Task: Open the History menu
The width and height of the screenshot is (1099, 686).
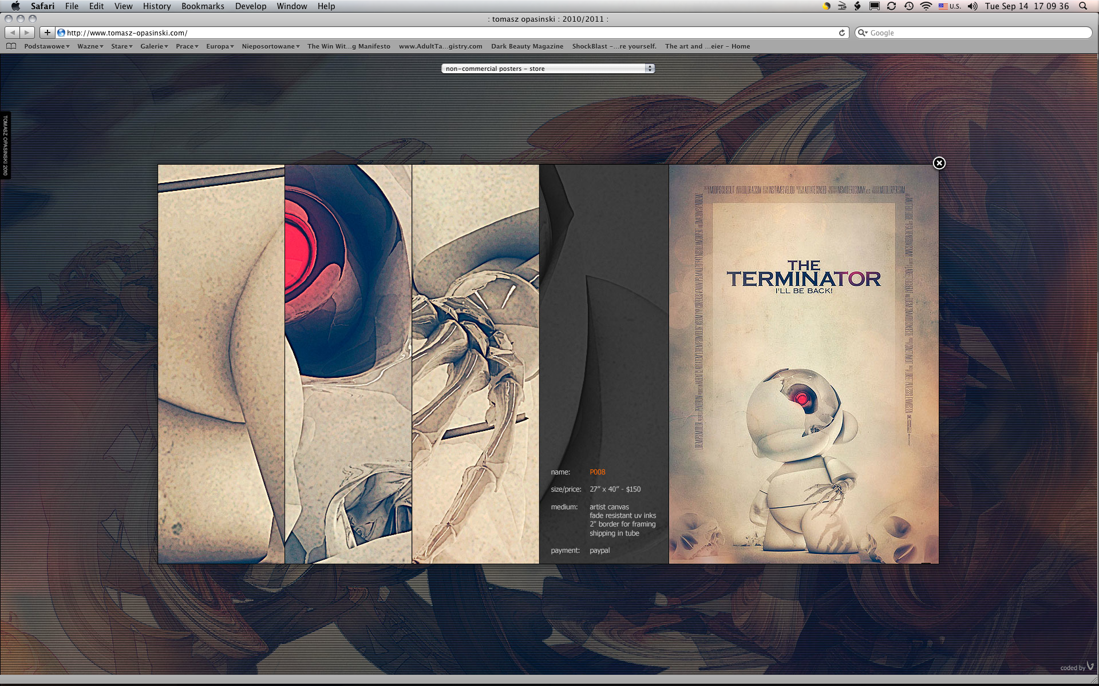Action: [156, 6]
